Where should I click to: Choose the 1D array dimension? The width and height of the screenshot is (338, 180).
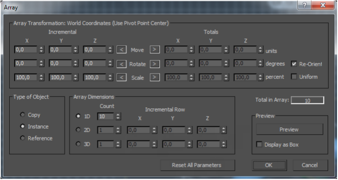coord(78,116)
